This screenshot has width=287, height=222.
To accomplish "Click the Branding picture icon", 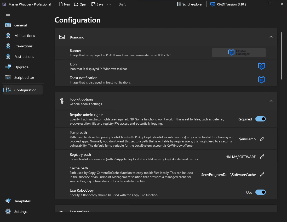I will coord(62,37).
